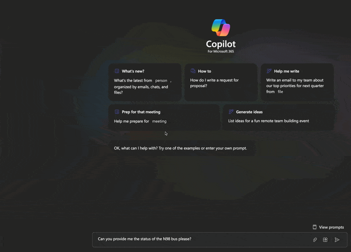Click the Prep for that meeting icon
Screen dimensions: 351x252
pos(117,112)
